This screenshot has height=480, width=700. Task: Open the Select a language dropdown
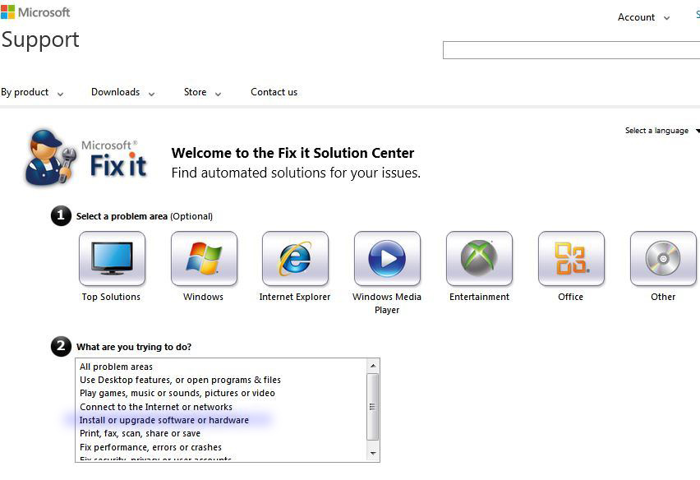(x=662, y=131)
